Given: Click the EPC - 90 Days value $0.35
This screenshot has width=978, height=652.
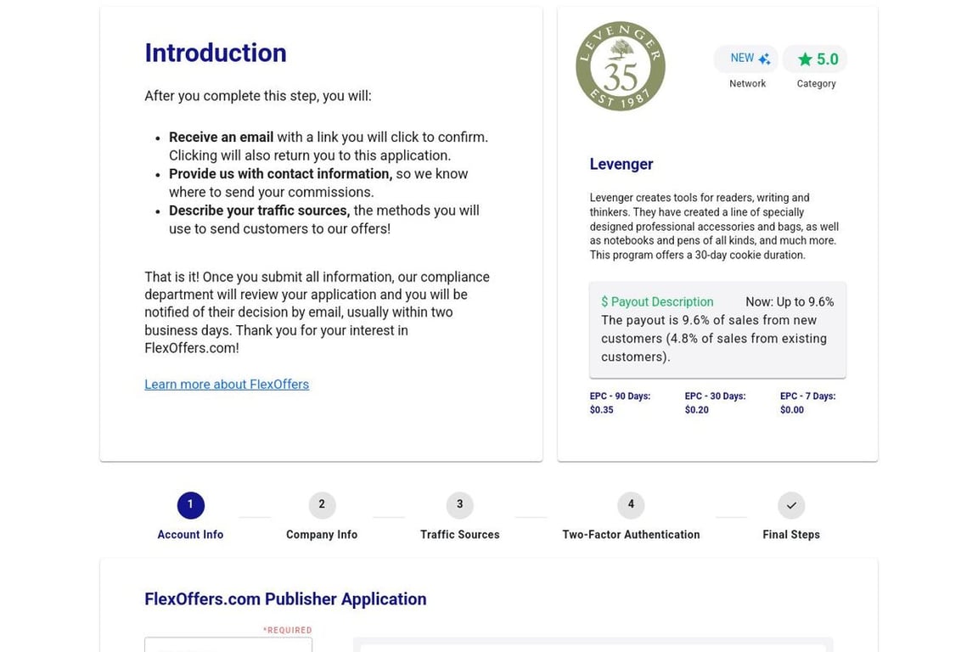Looking at the screenshot, I should pyautogui.click(x=601, y=410).
